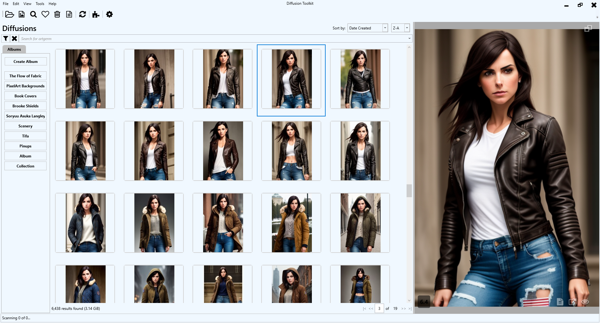Toggle the eye icon on the image preview

click(x=585, y=302)
